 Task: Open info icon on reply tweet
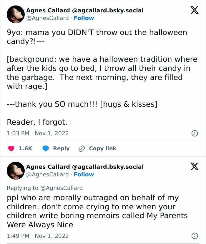[195, 236]
